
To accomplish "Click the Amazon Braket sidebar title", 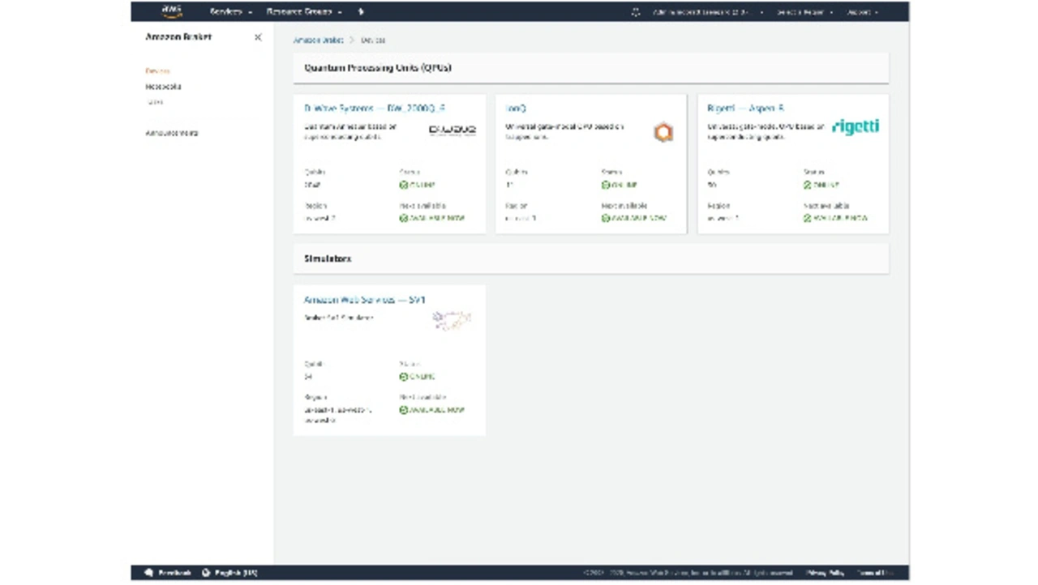I will 178,37.
